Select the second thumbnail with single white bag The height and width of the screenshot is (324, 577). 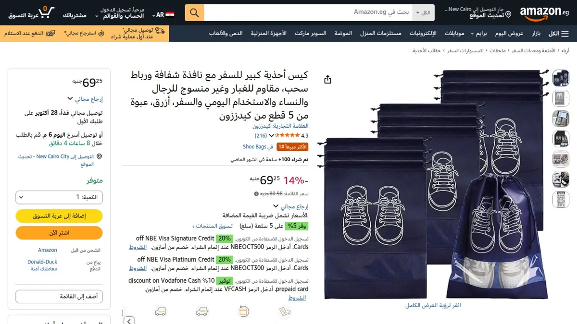(x=561, y=98)
